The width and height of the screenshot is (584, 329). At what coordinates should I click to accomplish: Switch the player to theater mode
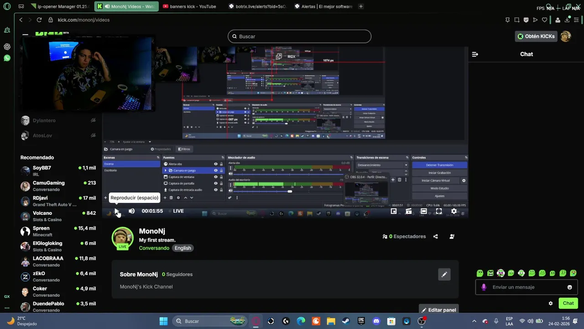[424, 211]
